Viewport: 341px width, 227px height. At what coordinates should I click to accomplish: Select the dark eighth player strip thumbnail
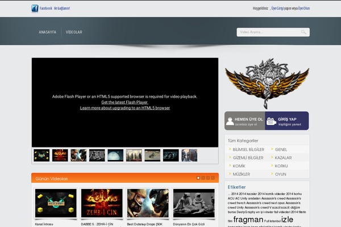[x=171, y=155]
